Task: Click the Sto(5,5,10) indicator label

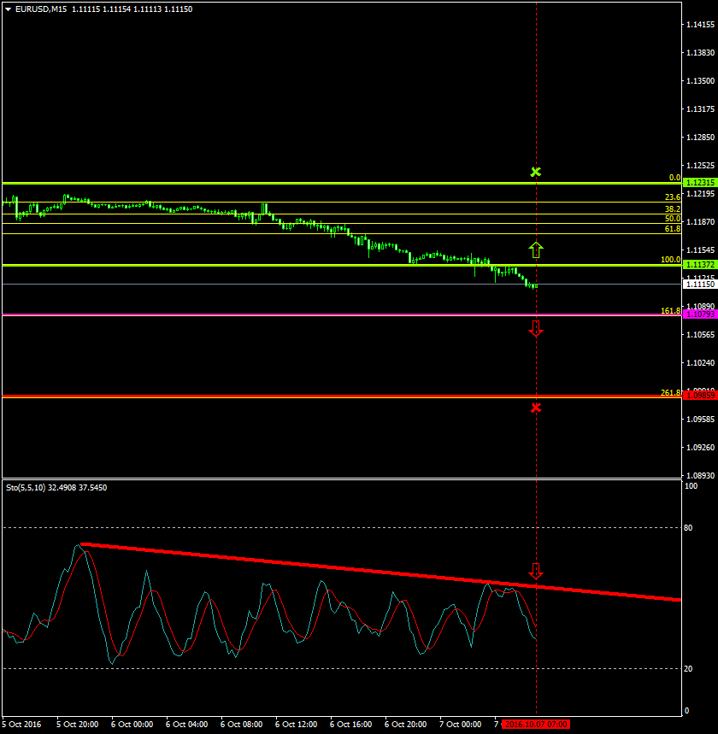Action: click(x=26, y=487)
